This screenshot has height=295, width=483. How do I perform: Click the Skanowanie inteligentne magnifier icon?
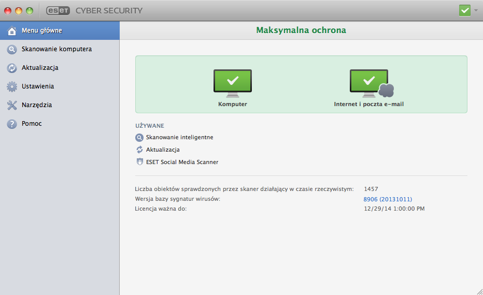[139, 138]
